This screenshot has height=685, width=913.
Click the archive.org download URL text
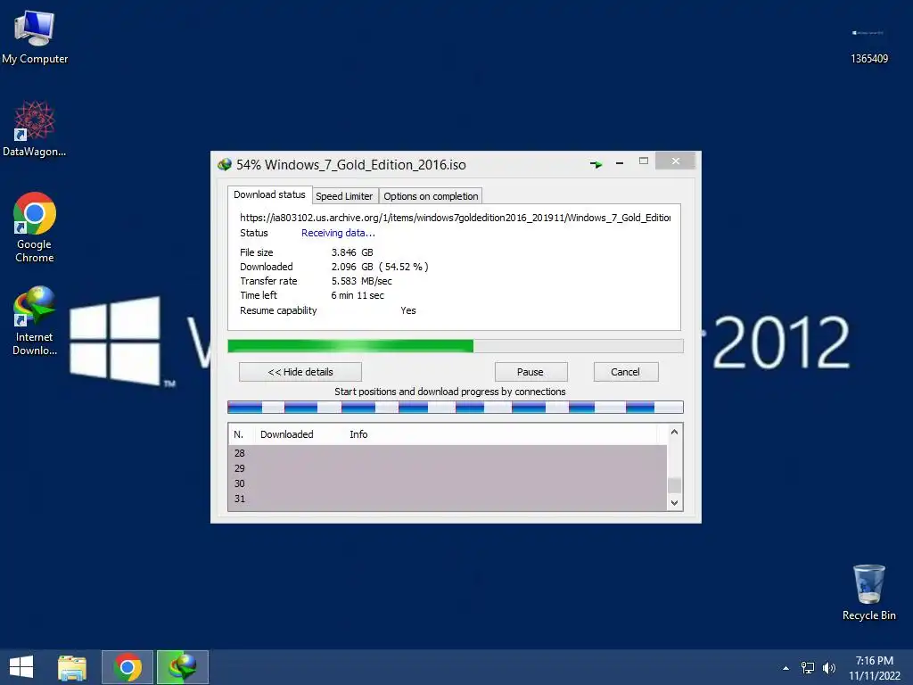coord(456,218)
